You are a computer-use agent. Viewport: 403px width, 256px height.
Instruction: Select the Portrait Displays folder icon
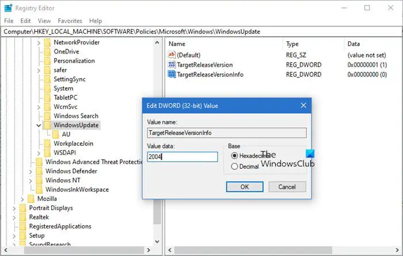(22, 208)
